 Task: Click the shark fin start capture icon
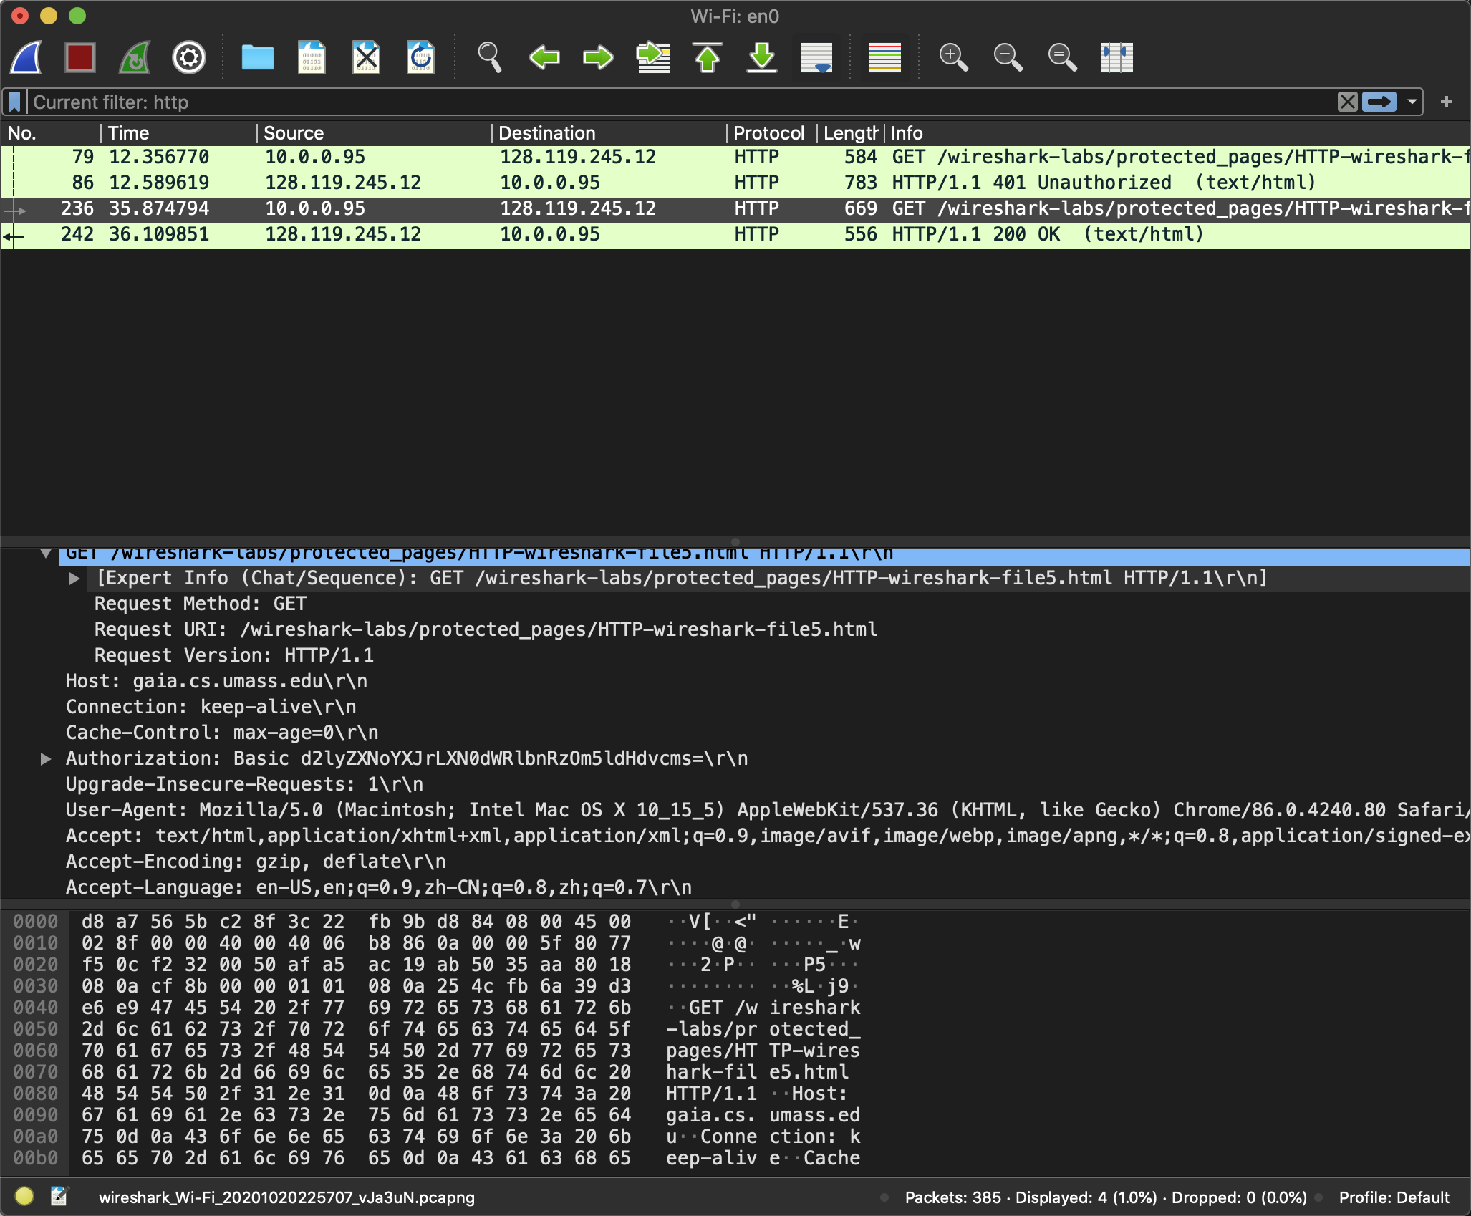pyautogui.click(x=27, y=57)
